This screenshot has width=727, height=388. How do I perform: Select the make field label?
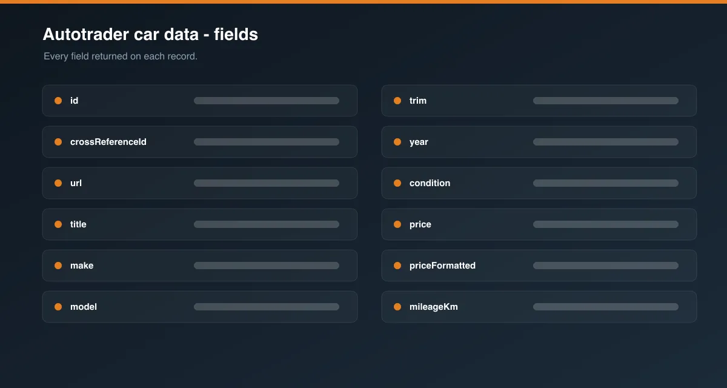pyautogui.click(x=82, y=266)
